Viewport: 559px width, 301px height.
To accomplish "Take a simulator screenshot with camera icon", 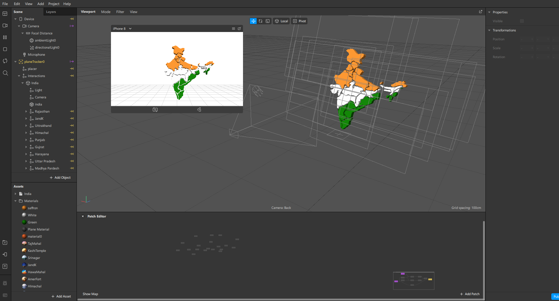I will click(155, 110).
